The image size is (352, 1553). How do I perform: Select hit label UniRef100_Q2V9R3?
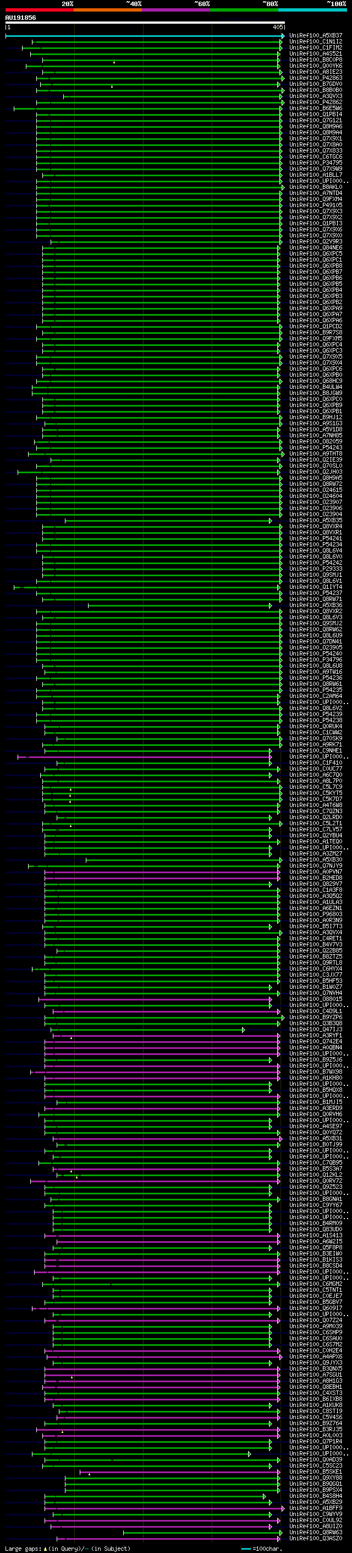point(316,242)
